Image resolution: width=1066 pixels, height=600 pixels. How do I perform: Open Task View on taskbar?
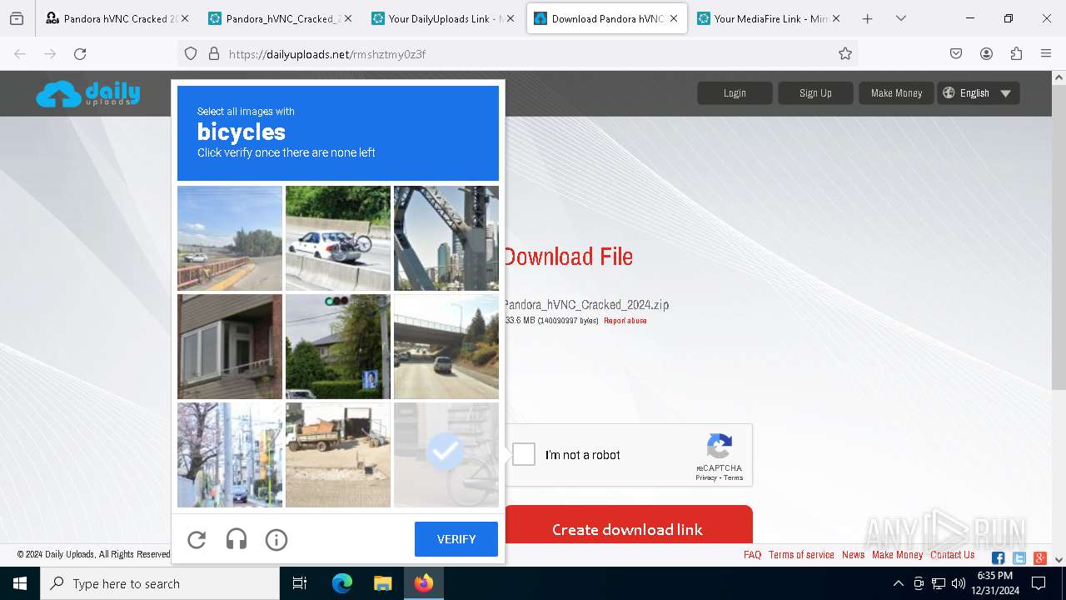point(300,583)
